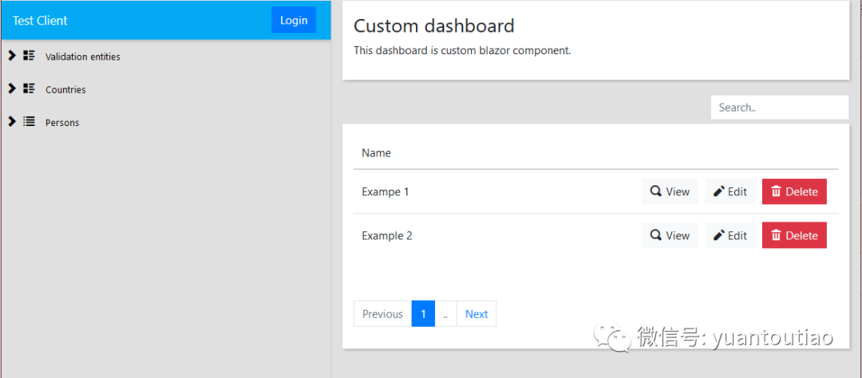Open the Persons menu item
862x378 pixels.
pos(62,123)
